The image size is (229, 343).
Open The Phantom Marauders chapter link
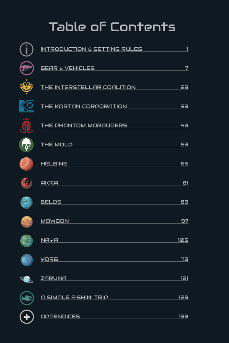pyautogui.click(x=84, y=125)
